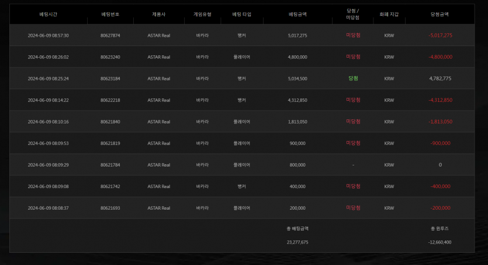488x265 pixels.
Task: Select timestamp 2024-06-09 08:09:29
Action: [x=49, y=165]
